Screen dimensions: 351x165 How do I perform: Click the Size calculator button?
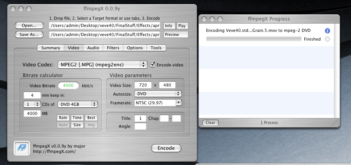coord(77,125)
